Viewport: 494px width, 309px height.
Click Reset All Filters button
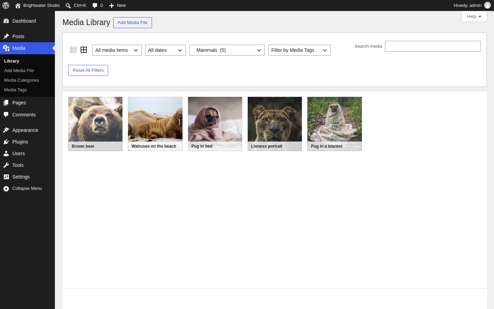click(x=88, y=70)
